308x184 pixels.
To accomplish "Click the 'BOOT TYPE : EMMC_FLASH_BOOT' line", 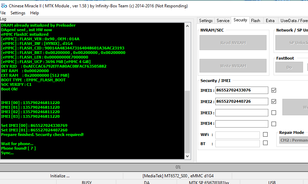I will point(33,80).
